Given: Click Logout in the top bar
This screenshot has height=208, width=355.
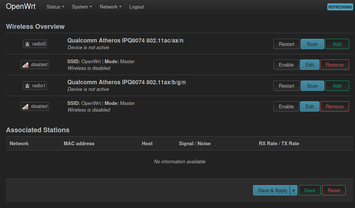Looking at the screenshot, I should tap(137, 7).
